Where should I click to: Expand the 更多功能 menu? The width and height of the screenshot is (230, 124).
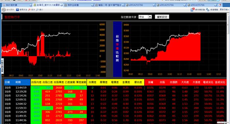pyautogui.click(x=224, y=9)
